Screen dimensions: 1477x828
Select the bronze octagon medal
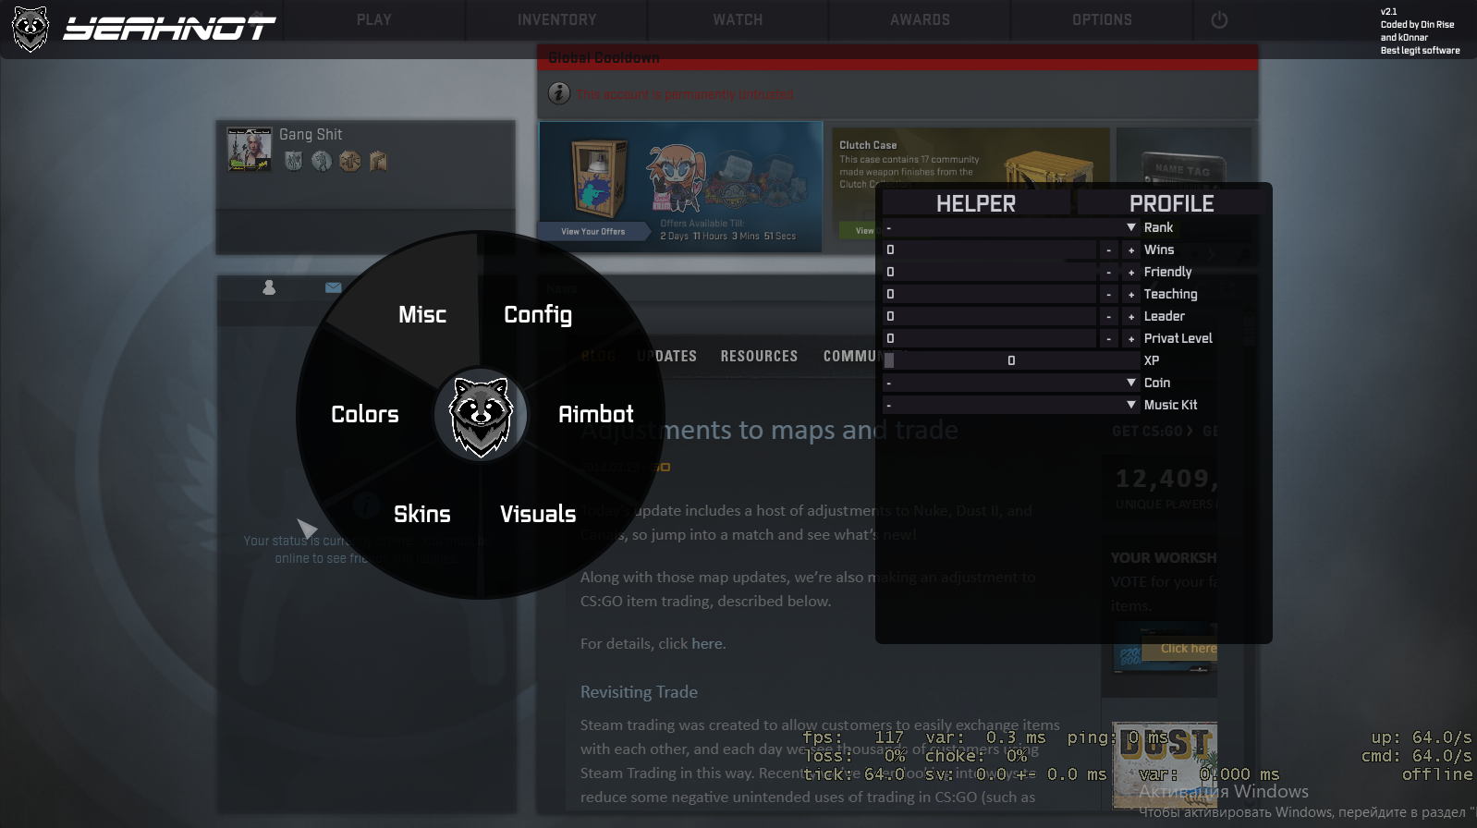tap(350, 161)
